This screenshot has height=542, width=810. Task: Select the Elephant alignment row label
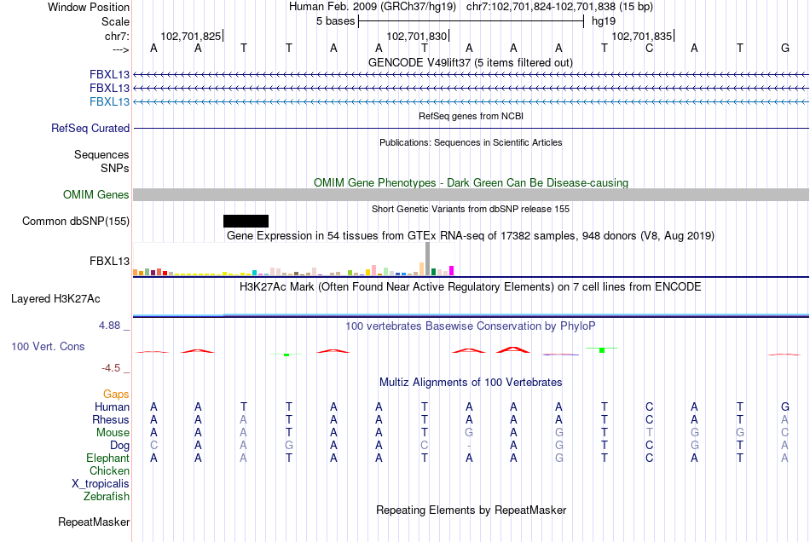[x=107, y=458]
